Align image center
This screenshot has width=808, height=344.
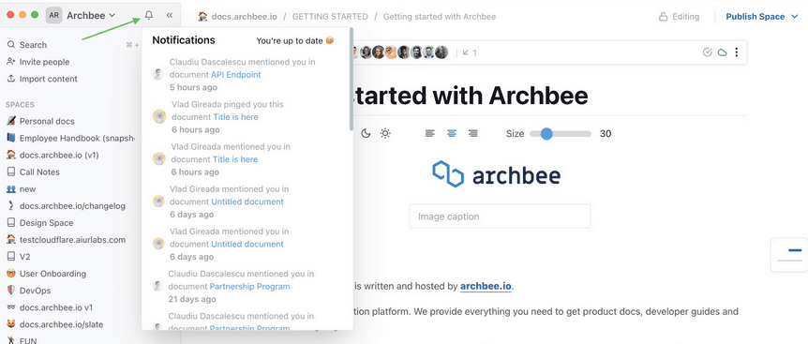click(452, 133)
